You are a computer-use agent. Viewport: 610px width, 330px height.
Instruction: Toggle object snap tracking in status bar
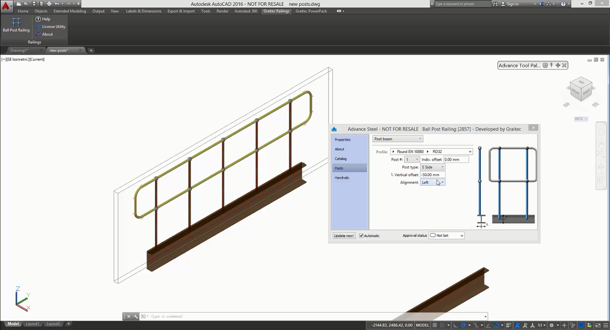pyautogui.click(x=488, y=325)
